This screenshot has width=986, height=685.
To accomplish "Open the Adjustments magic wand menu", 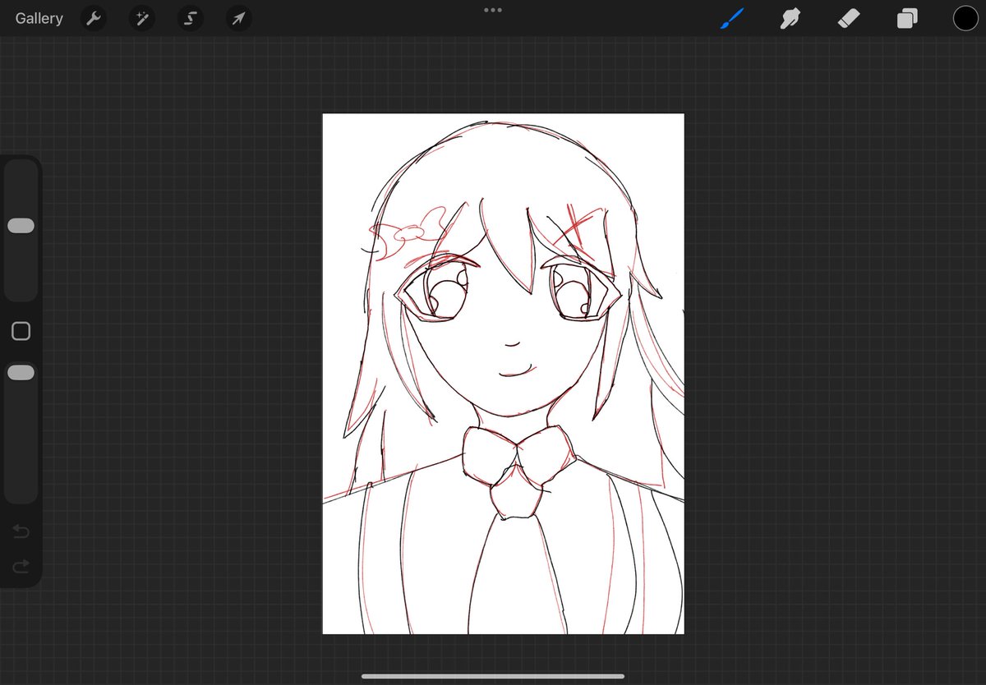I will pos(142,18).
